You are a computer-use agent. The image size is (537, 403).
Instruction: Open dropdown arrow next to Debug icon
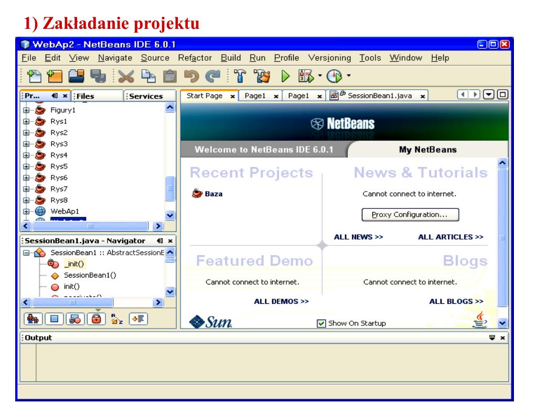[320, 76]
